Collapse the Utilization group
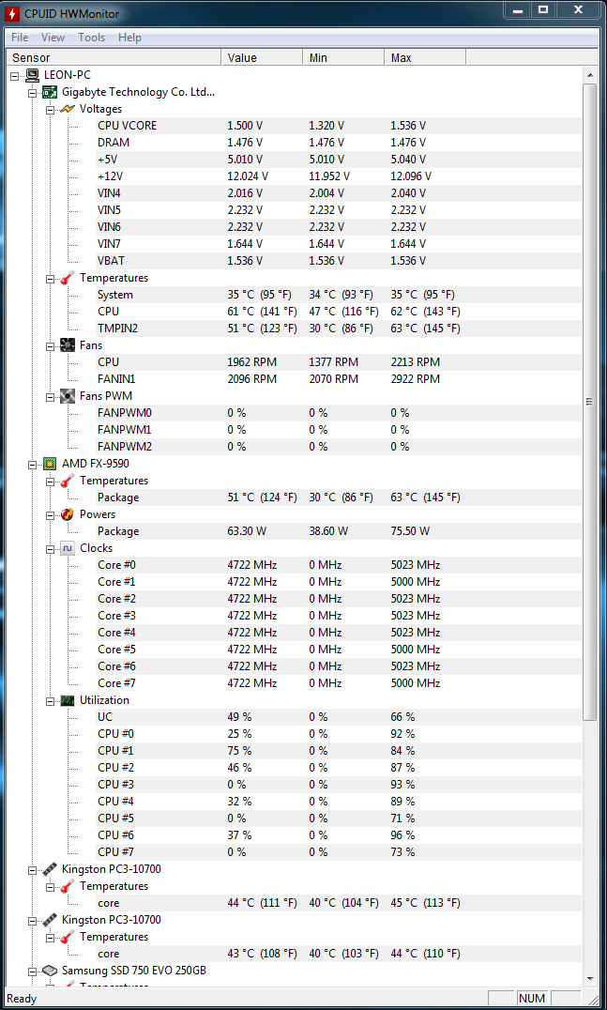Viewport: 607px width, 1010px height. click(x=51, y=700)
